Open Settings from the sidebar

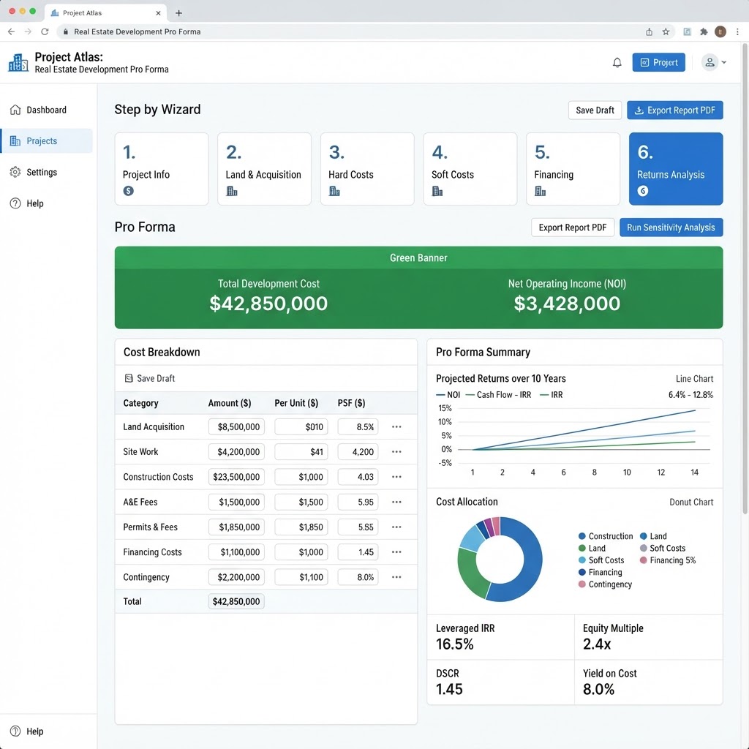(x=47, y=172)
